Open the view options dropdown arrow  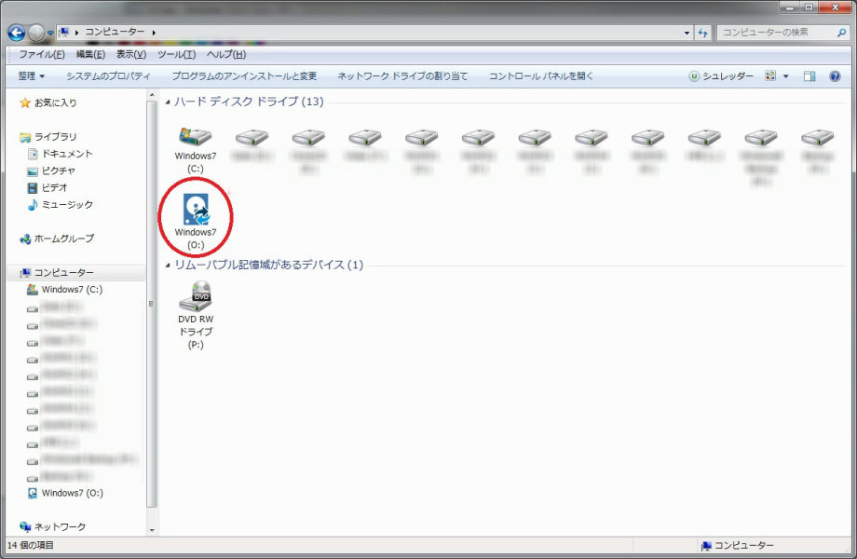(x=785, y=76)
